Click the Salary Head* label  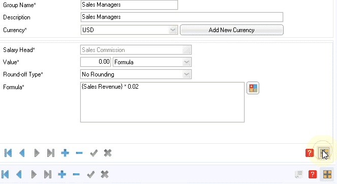[x=19, y=50]
